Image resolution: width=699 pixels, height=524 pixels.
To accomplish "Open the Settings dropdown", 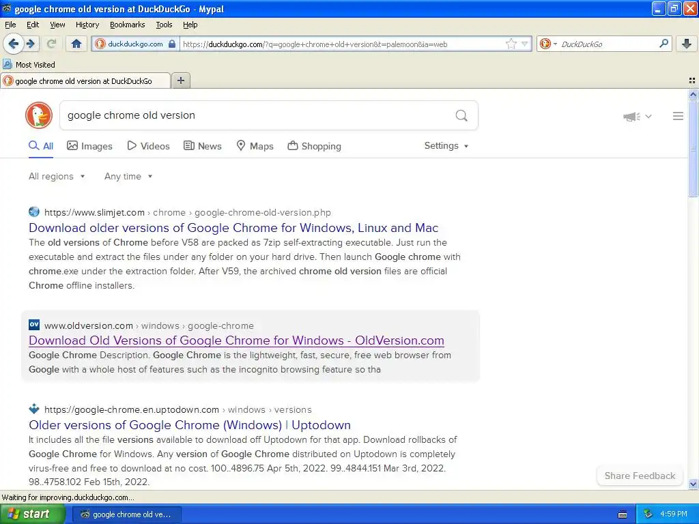I will point(446,146).
